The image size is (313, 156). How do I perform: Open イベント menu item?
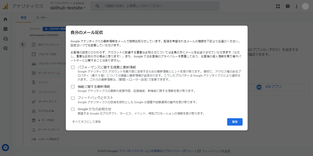(44, 82)
